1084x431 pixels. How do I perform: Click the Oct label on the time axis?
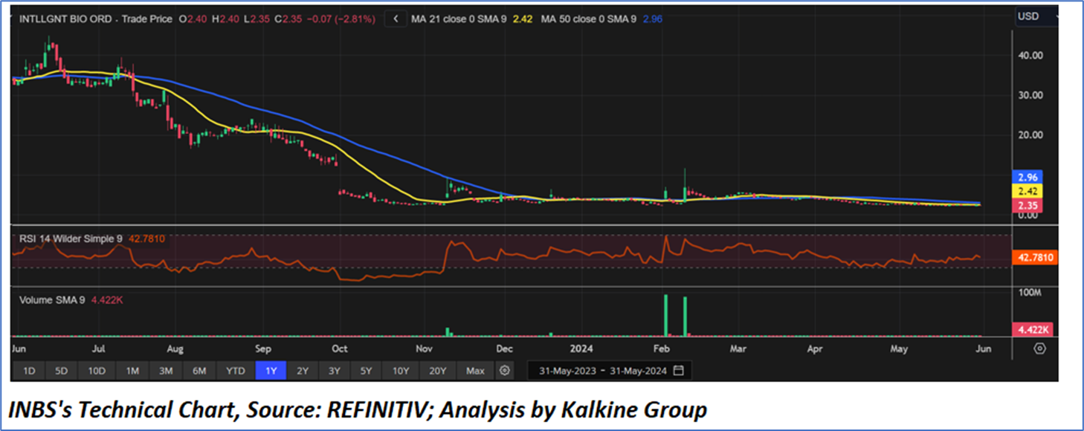[x=339, y=348]
